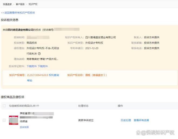
Task: Click the 商品投诉 complaint type value
Action: click(32, 43)
